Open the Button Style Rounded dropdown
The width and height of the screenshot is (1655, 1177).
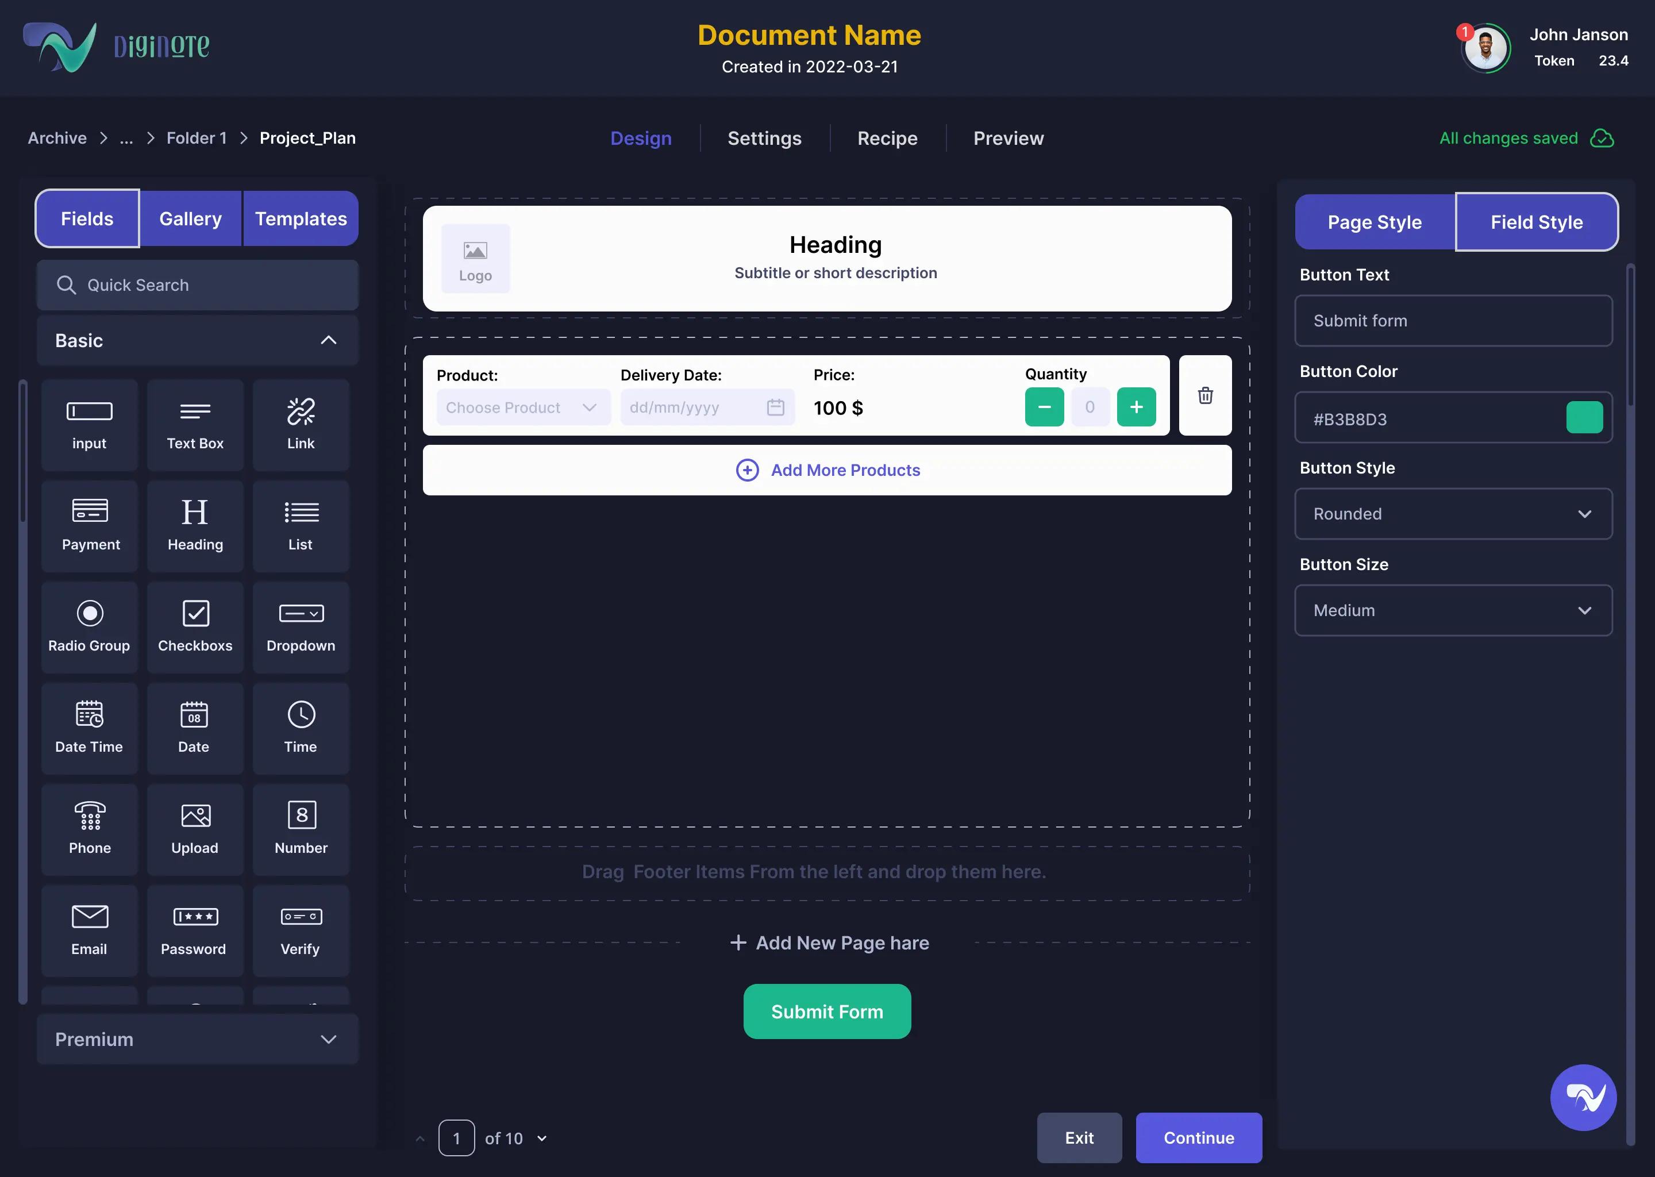pyautogui.click(x=1453, y=514)
